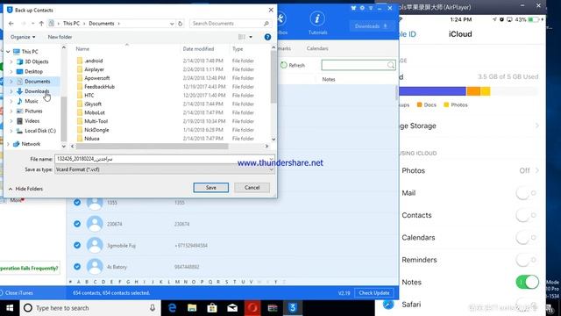Expand the Local Disk (C:) node
Screen dimensions: 561x316
11,131
